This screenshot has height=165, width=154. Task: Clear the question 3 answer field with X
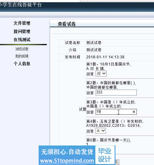(x=134, y=112)
